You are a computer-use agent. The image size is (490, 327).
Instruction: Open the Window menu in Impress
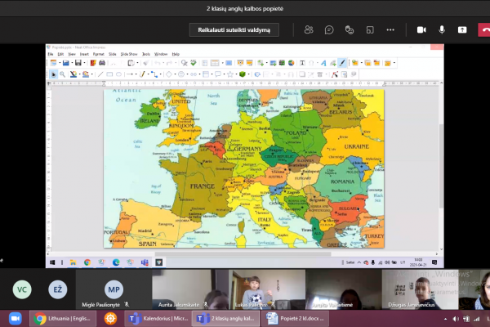161,54
